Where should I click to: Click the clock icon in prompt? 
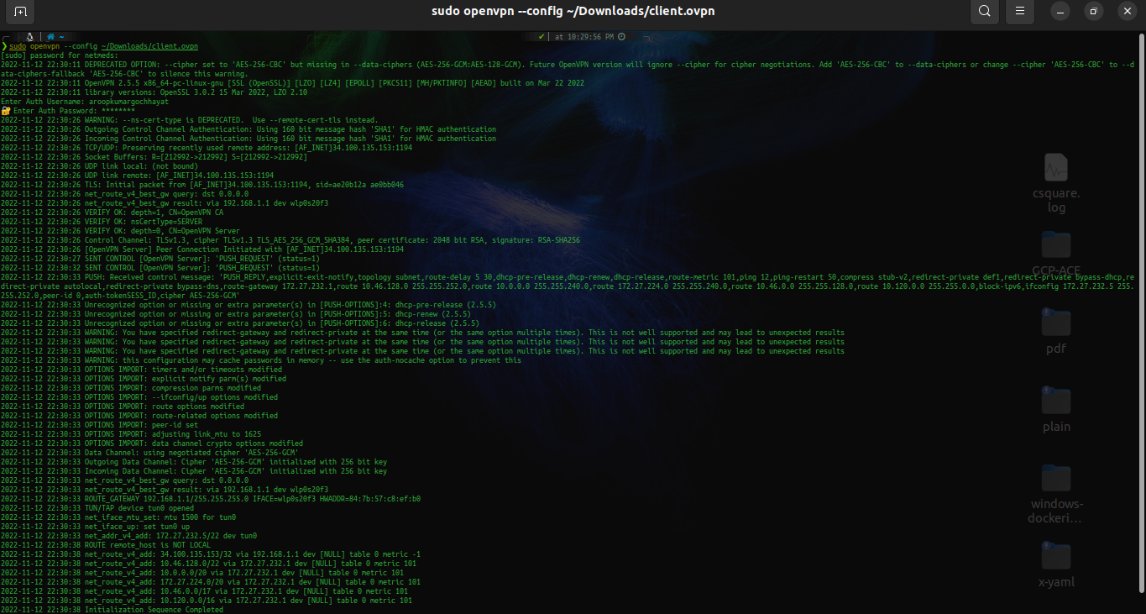click(621, 37)
